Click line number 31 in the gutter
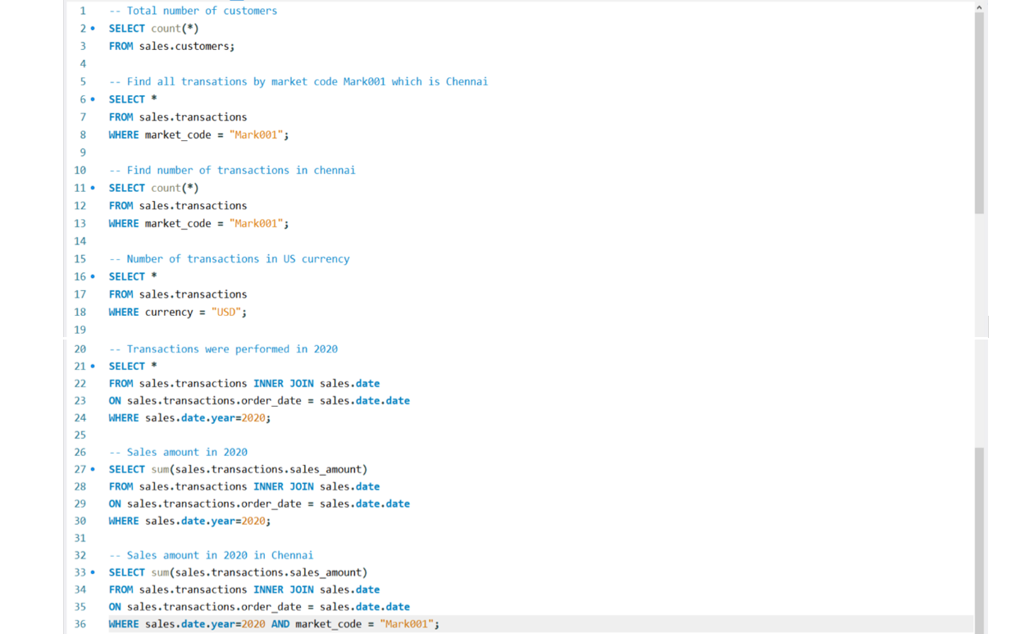The height and width of the screenshot is (634, 1011). tap(80, 539)
